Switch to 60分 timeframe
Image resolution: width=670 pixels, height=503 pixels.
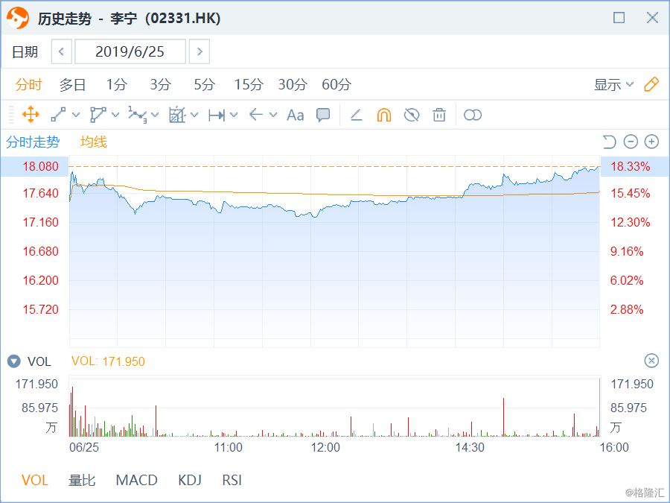click(x=336, y=84)
